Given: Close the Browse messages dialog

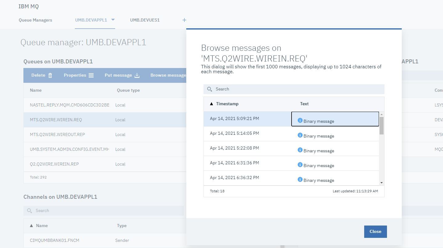Looking at the screenshot, I should [x=375, y=232].
